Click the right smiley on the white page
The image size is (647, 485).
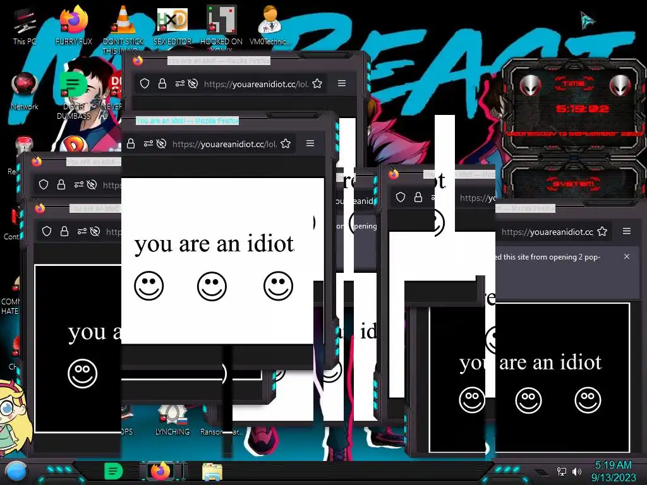click(x=278, y=286)
